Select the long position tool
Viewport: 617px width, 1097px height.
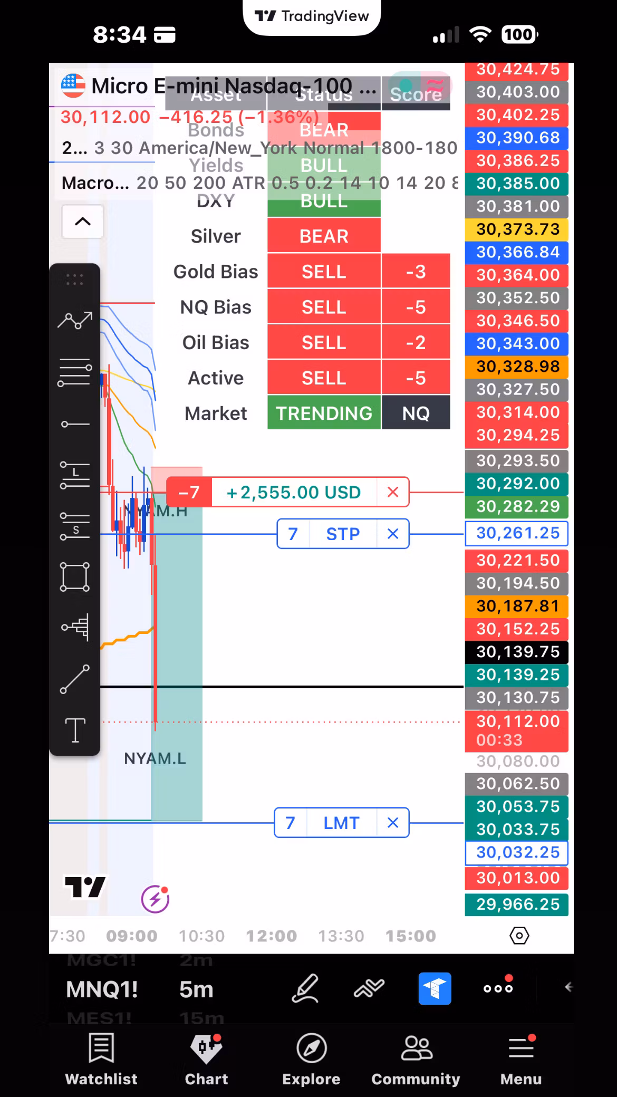[74, 474]
